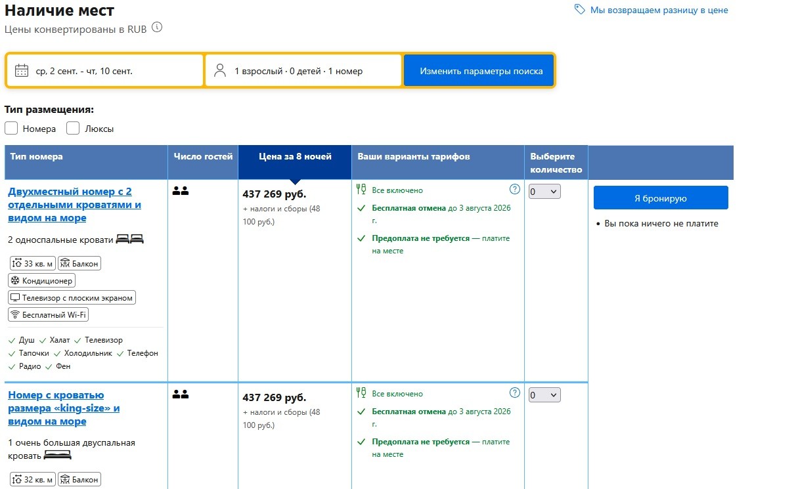This screenshot has width=796, height=489.
Task: Click Предоплата не требуется text in king-size row
Action: click(x=421, y=442)
